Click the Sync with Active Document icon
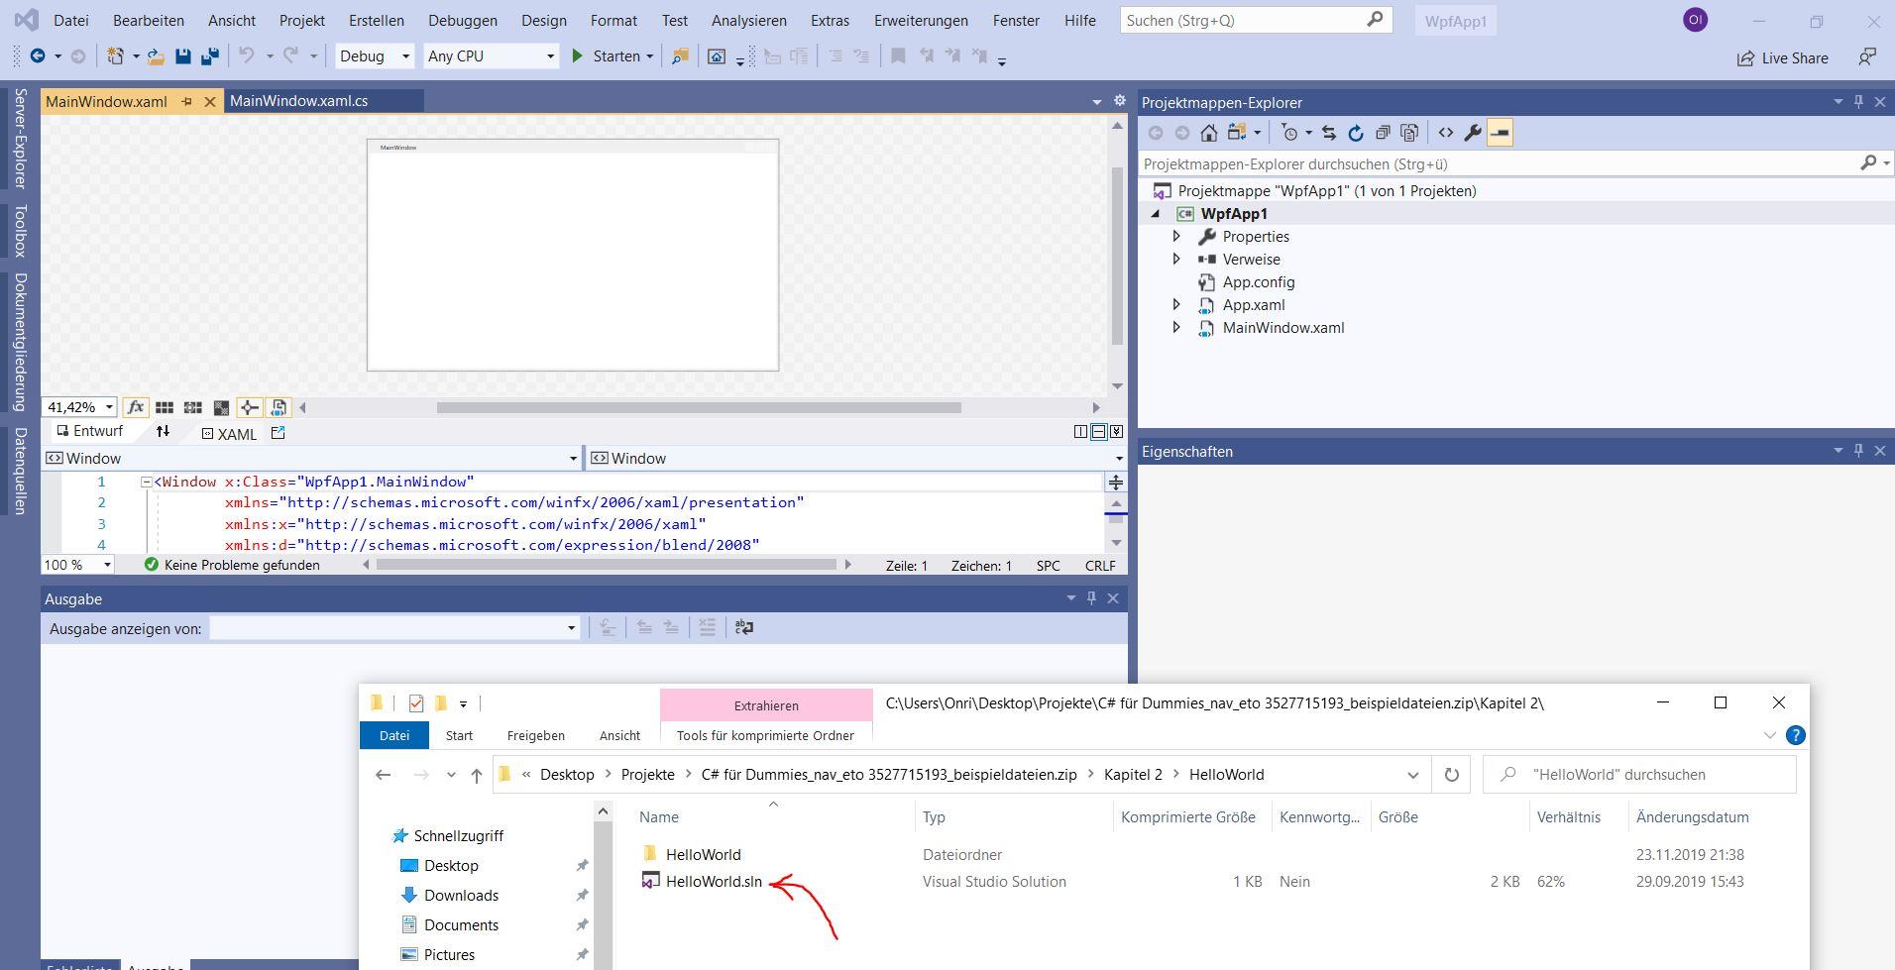The image size is (1895, 970). (1329, 133)
